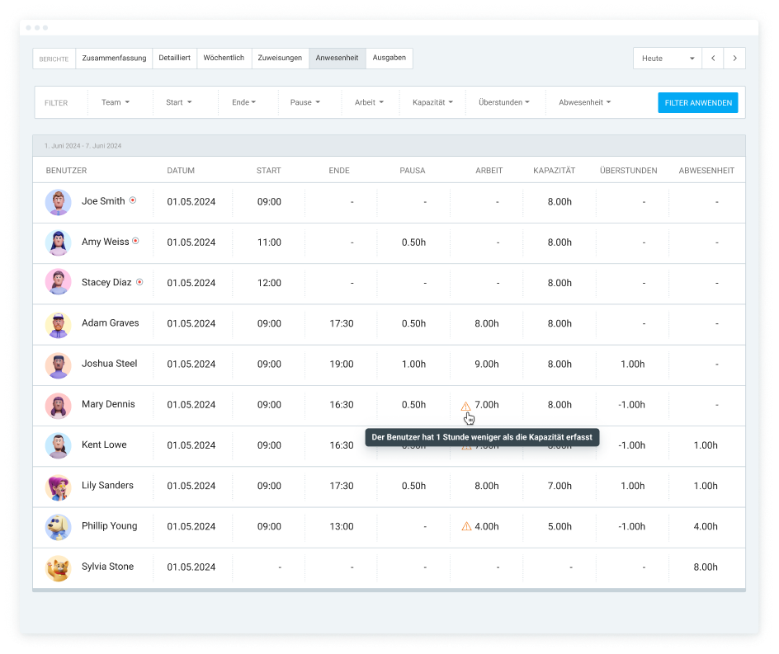Click Lily Sanders' avatar icon
Screen dimensions: 779x654
[x=58, y=487]
